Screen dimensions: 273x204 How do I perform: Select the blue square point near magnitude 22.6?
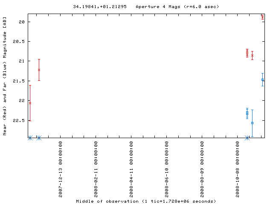(252, 123)
